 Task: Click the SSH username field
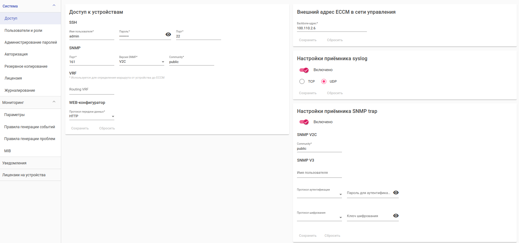[91, 36]
